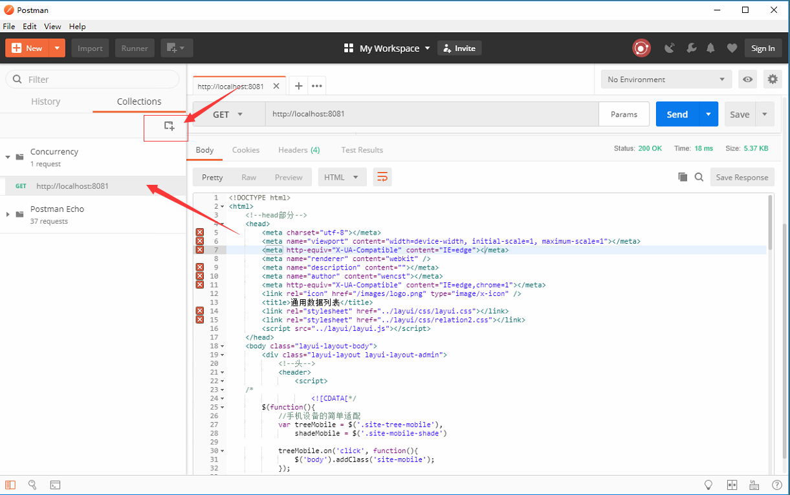Copy response body to clipboard icon
Image resolution: width=790 pixels, height=495 pixels.
tap(683, 177)
